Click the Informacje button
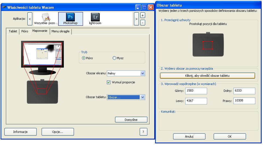263x148 pixels. point(21,132)
